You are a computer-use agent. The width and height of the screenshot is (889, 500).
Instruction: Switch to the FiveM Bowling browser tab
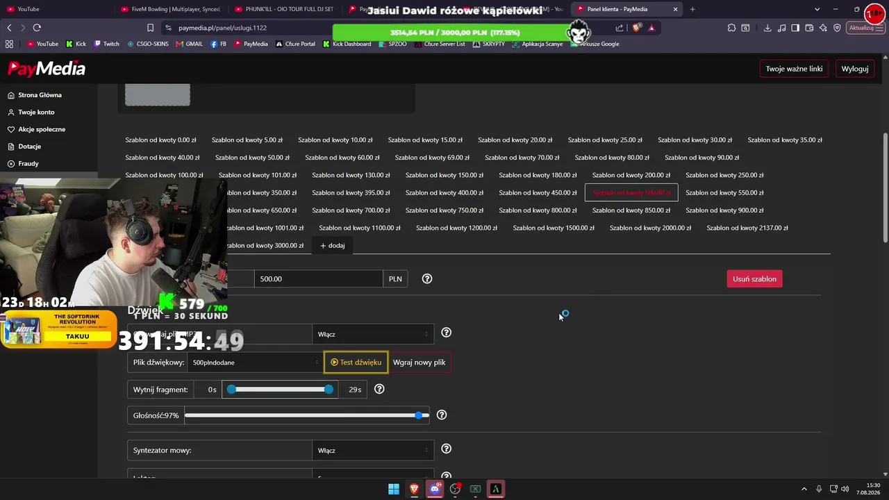click(x=170, y=9)
